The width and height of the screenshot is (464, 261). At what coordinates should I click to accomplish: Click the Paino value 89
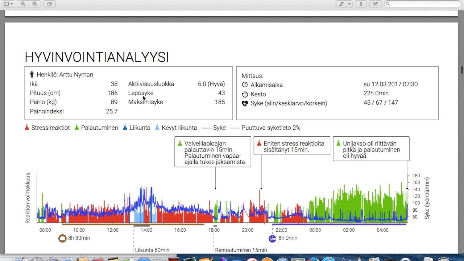coord(114,102)
